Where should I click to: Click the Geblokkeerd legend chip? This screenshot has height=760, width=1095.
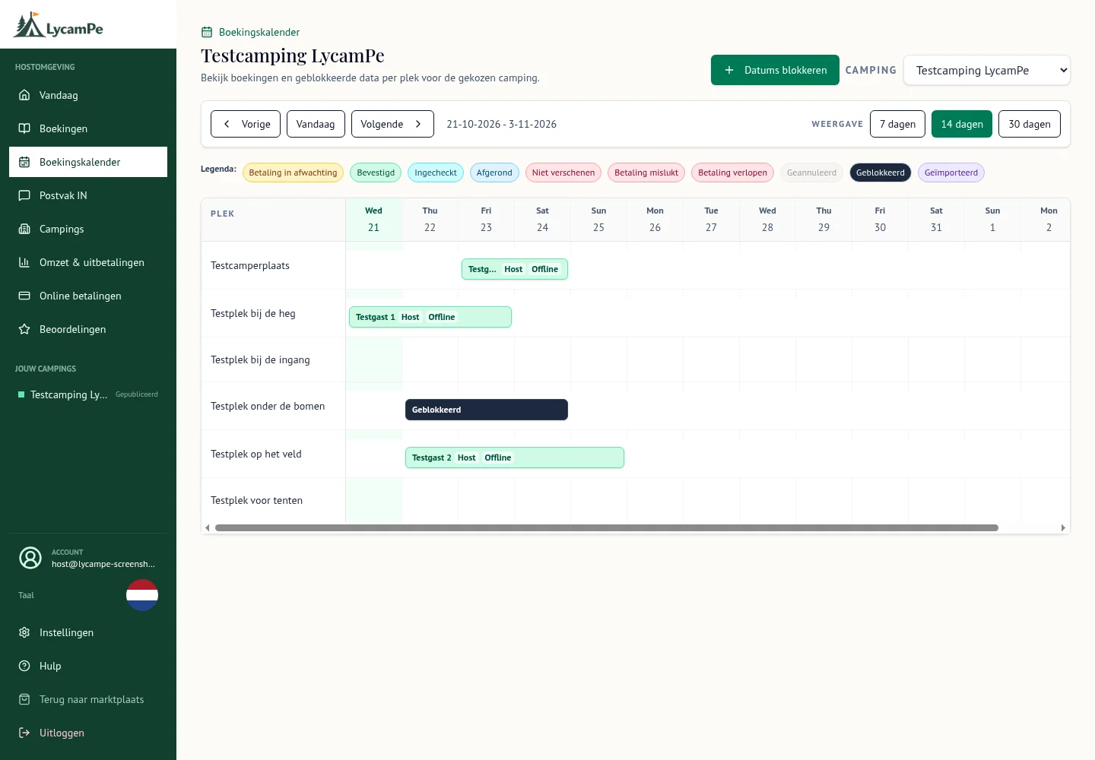[x=881, y=173]
